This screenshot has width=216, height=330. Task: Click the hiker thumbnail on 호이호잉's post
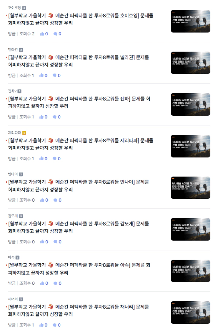coord(190,21)
